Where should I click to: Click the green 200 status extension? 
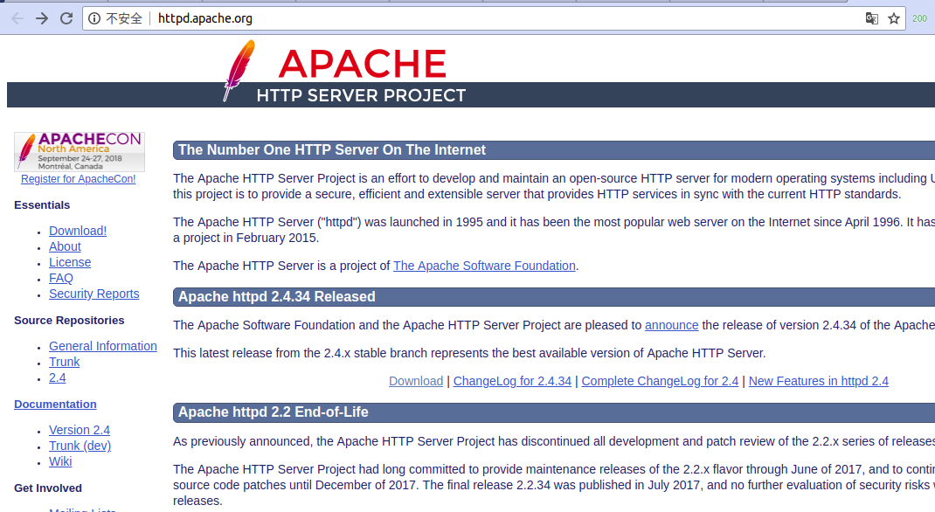919,18
